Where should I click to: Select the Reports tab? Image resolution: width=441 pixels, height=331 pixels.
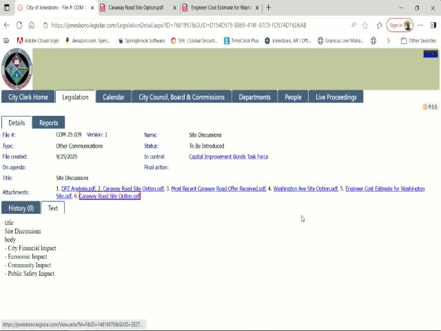point(49,123)
